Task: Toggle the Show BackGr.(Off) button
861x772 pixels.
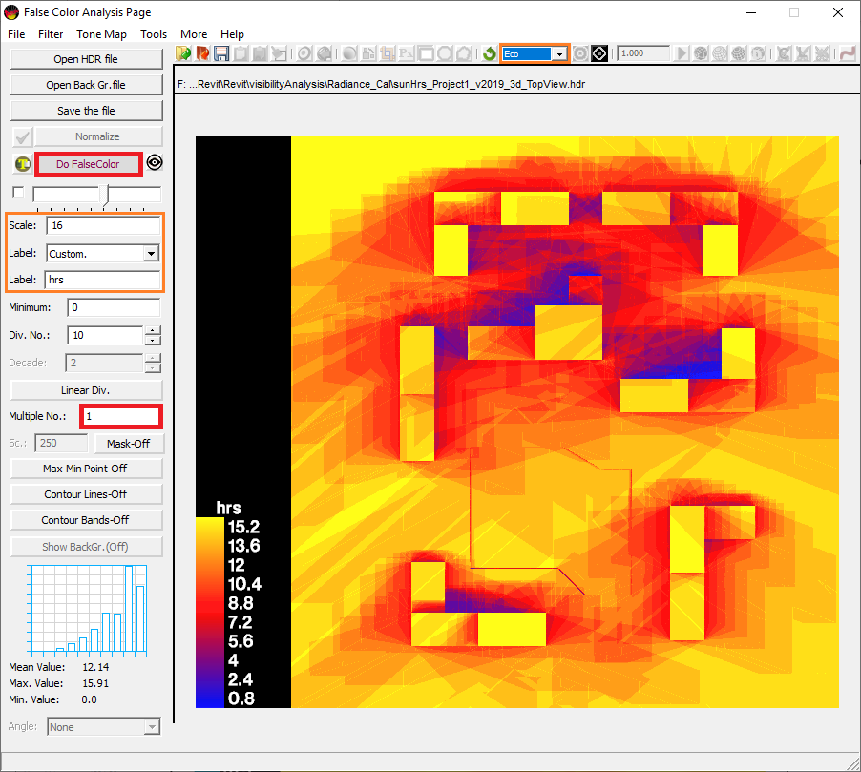Action: [86, 547]
